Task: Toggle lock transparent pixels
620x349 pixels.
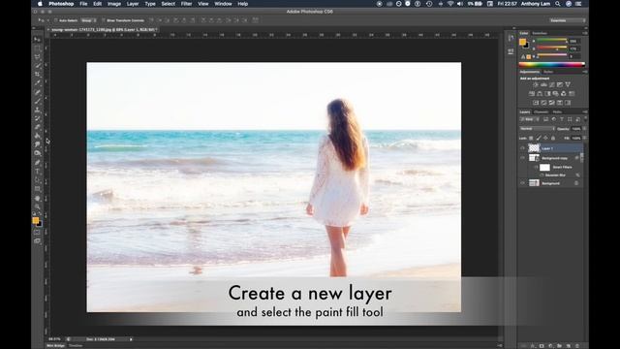Action: 531,138
